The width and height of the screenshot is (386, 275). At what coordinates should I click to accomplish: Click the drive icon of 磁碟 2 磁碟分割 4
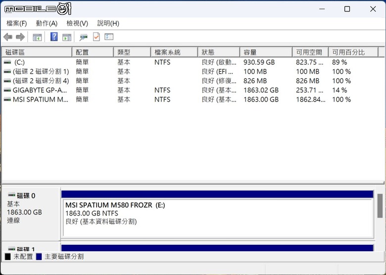(7, 81)
